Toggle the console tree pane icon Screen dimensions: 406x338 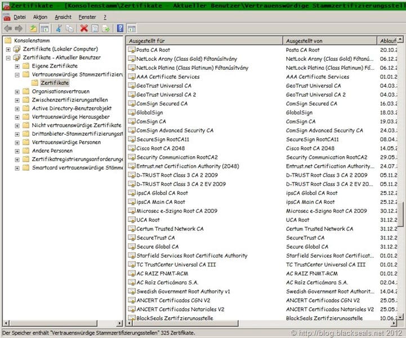[x=44, y=29]
